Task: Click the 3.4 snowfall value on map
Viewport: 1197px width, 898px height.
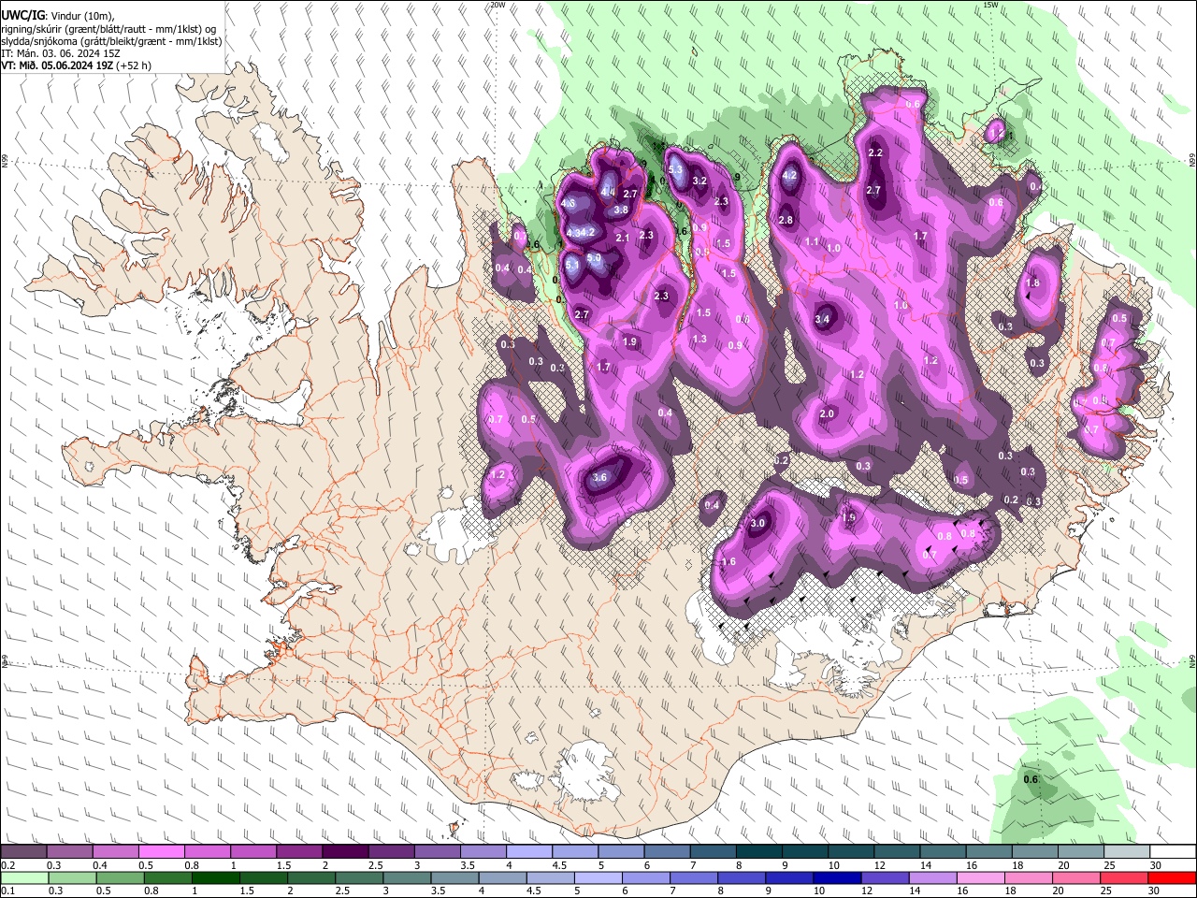Action: click(x=822, y=320)
